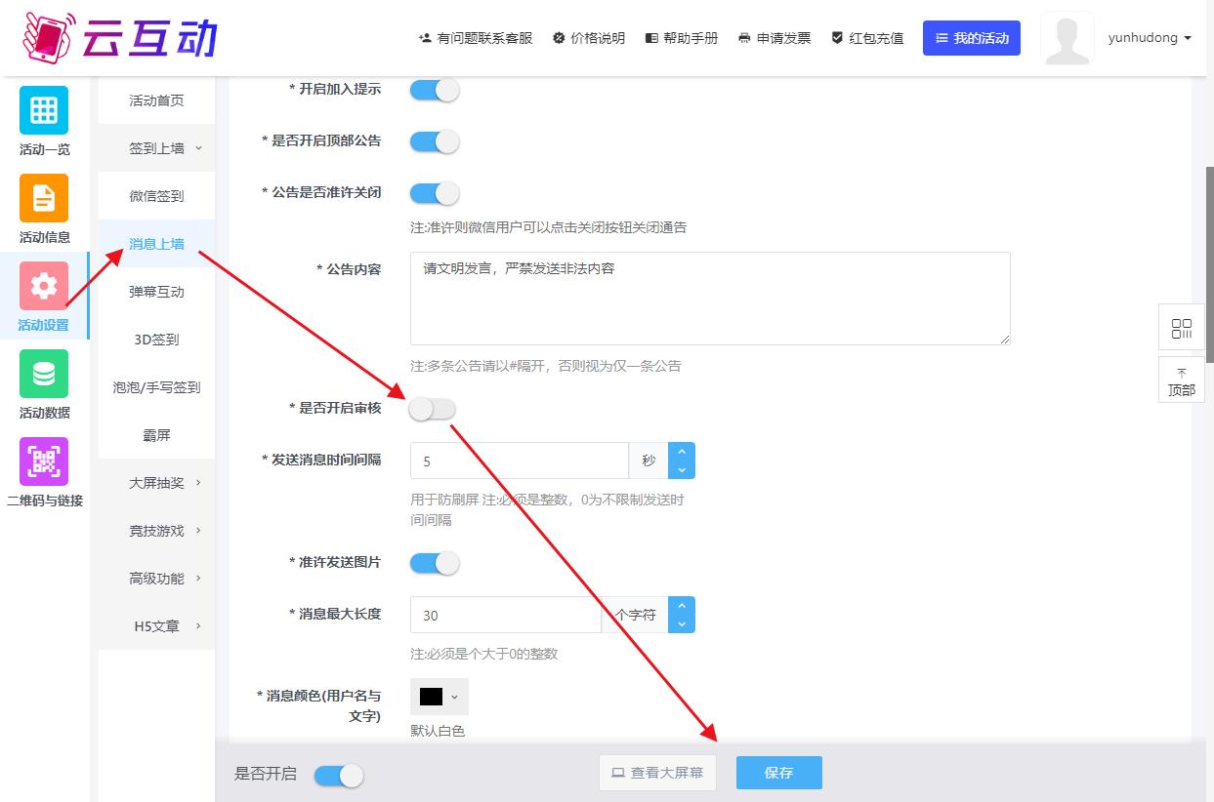The width and height of the screenshot is (1214, 802).
Task: Click the QR code icon on right edge
Action: [1181, 328]
